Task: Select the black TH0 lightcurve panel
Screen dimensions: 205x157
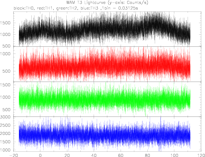Action: [x=107, y=29]
